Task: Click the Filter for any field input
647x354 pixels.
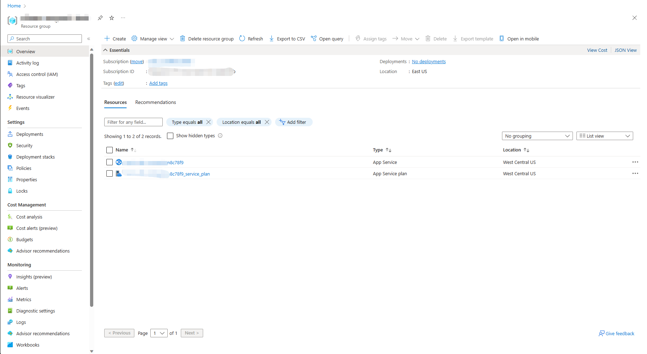Action: [x=133, y=122]
